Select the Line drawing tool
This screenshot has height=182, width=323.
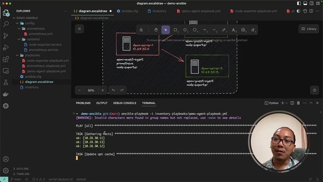pos(214,30)
